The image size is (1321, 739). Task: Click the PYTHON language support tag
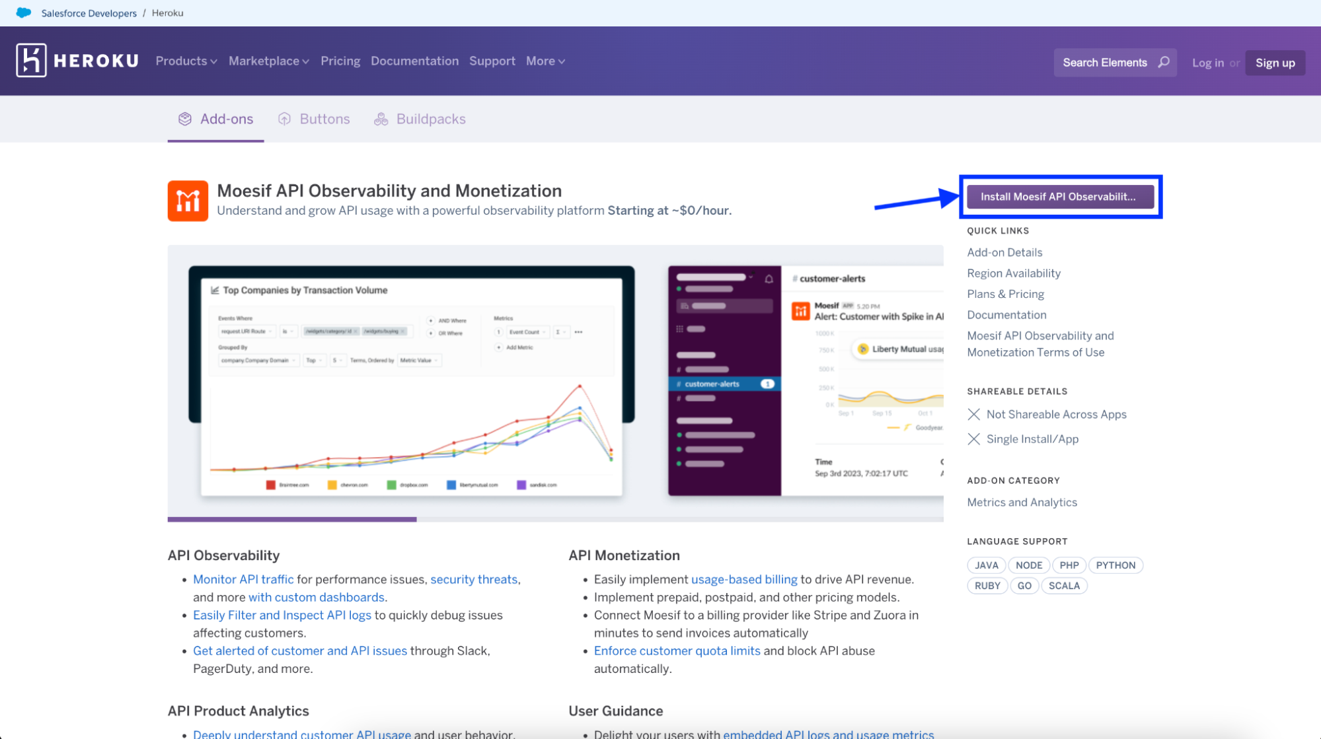[1115, 565]
